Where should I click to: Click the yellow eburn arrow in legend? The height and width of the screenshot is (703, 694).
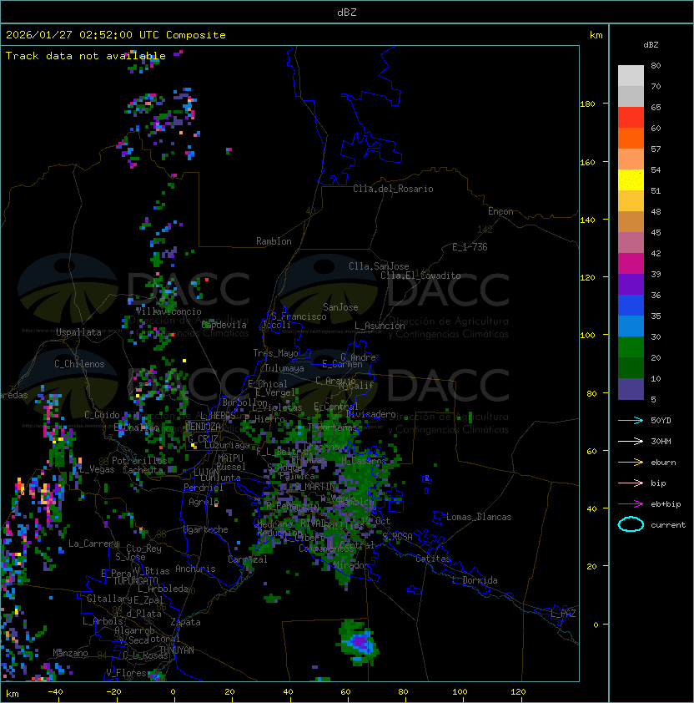[631, 463]
